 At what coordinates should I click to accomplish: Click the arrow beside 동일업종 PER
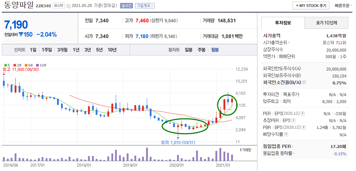click(x=292, y=147)
